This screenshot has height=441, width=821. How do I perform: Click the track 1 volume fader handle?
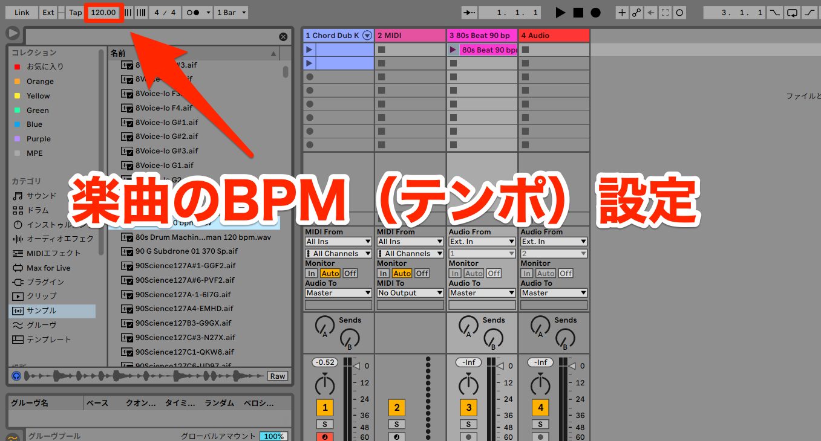(x=356, y=366)
